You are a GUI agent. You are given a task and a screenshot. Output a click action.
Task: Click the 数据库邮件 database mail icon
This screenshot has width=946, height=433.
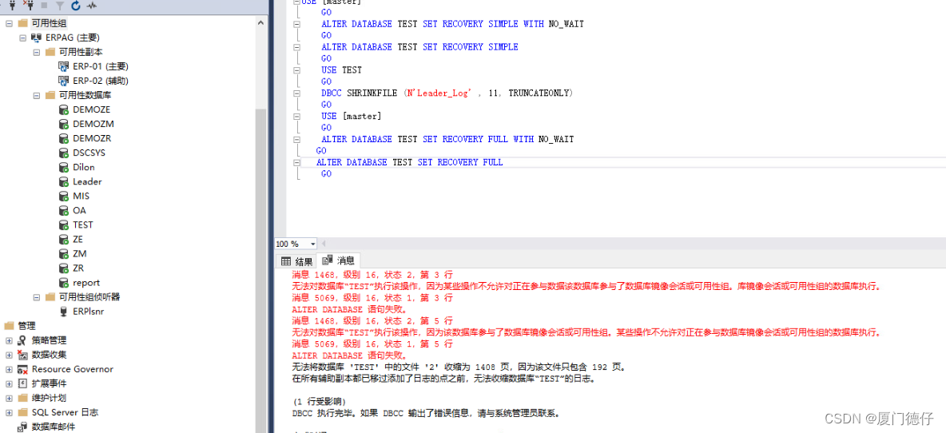click(x=22, y=427)
